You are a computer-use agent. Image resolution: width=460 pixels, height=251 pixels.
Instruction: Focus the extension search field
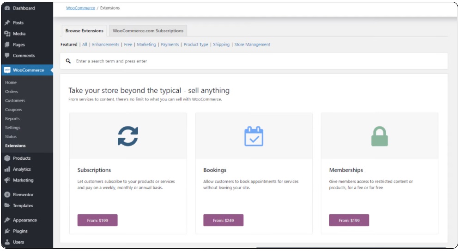click(x=254, y=61)
